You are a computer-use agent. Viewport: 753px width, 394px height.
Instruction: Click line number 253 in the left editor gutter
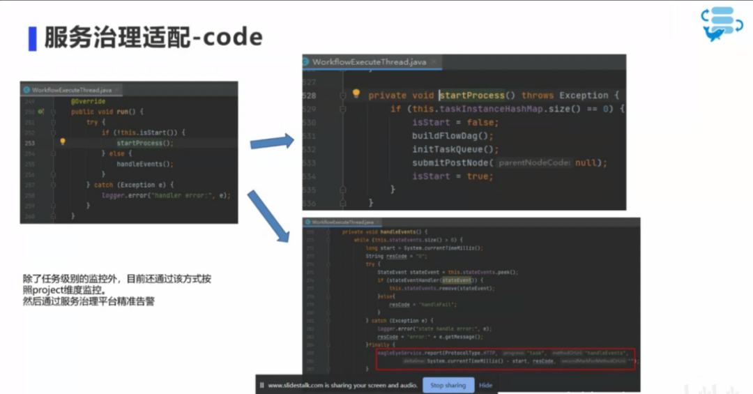pyautogui.click(x=29, y=143)
